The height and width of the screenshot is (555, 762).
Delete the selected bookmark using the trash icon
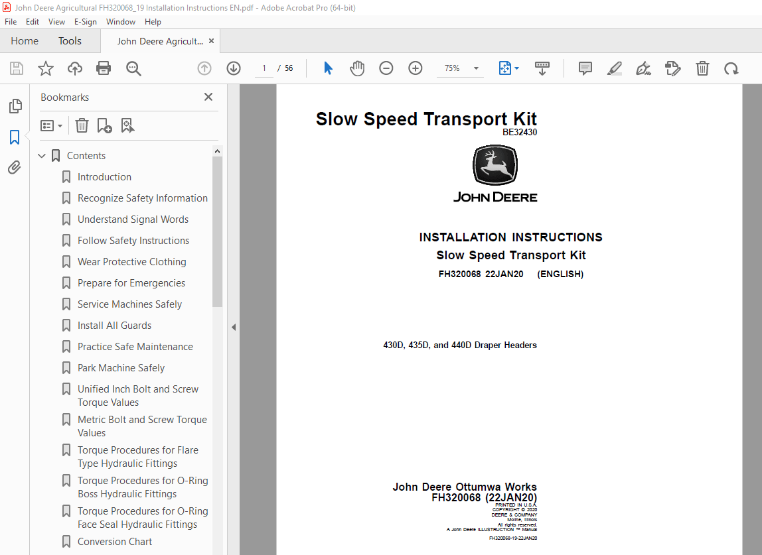(82, 125)
